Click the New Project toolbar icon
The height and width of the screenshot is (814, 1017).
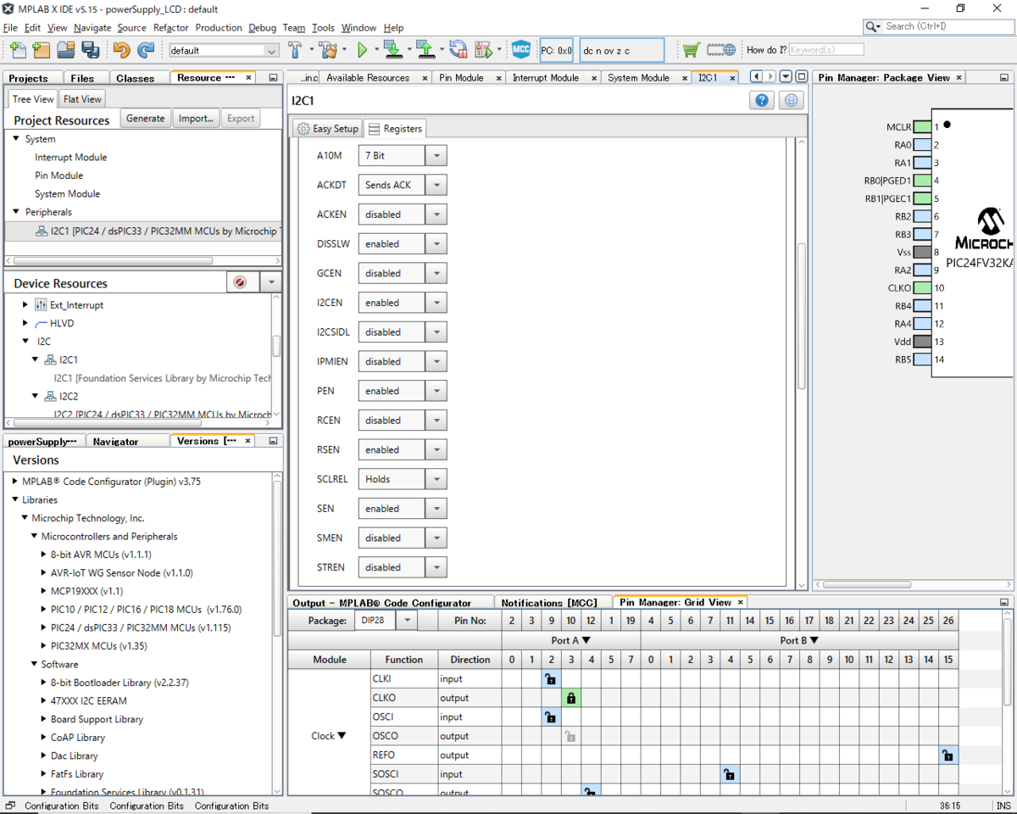pyautogui.click(x=41, y=50)
